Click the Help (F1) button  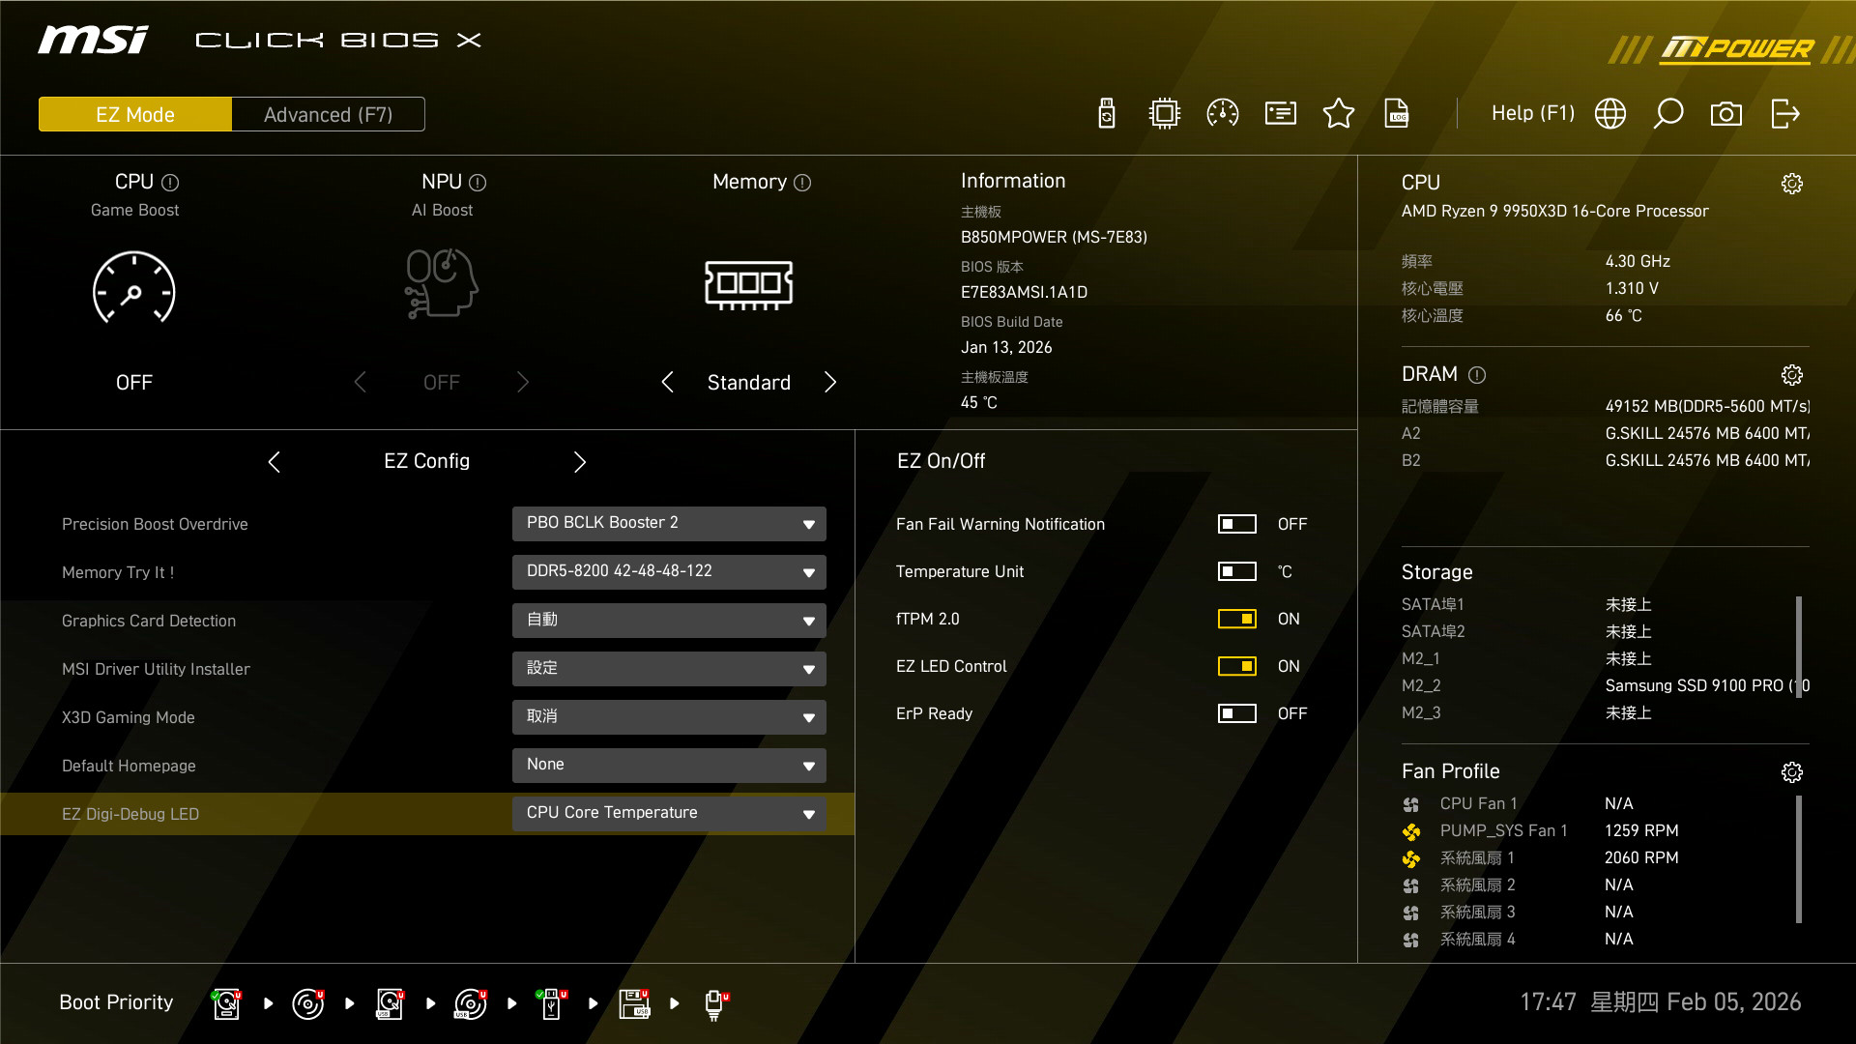(x=1532, y=113)
